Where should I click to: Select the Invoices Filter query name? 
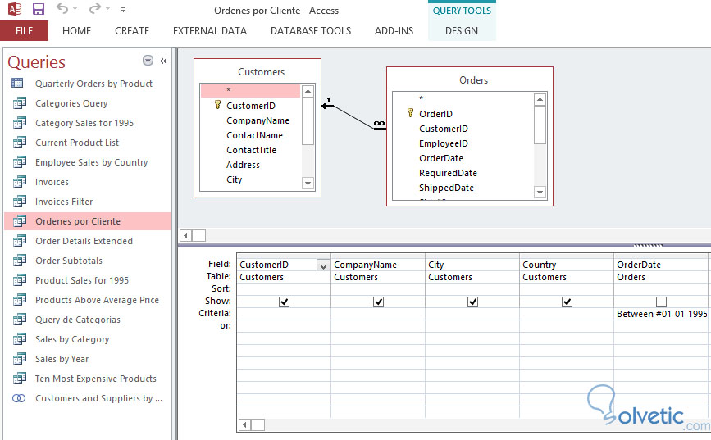pyautogui.click(x=64, y=202)
